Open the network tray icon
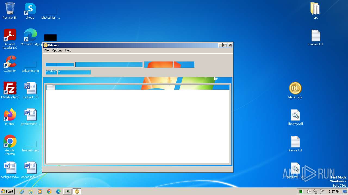Screen dimensions: 348x195 316,191
